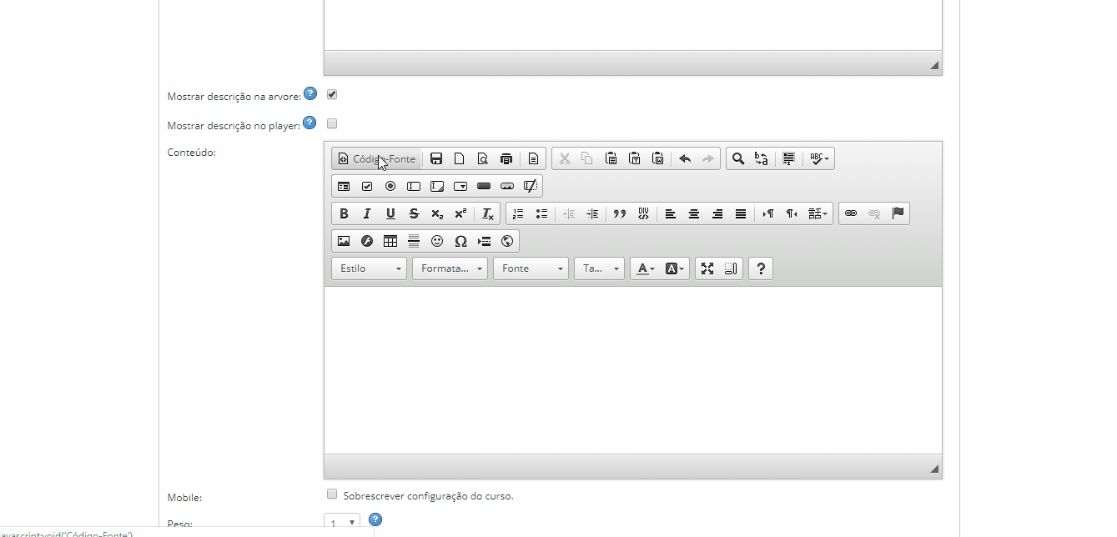1117x537 pixels.
Task: Center align the text
Action: pyautogui.click(x=694, y=213)
